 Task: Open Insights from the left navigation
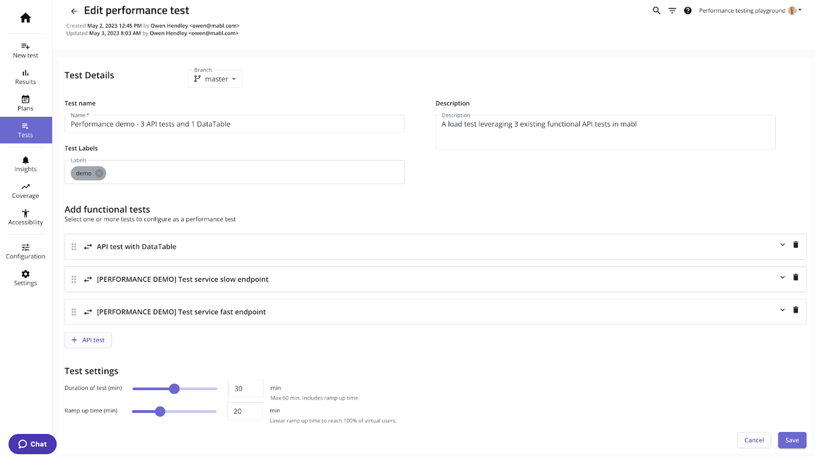tap(25, 164)
